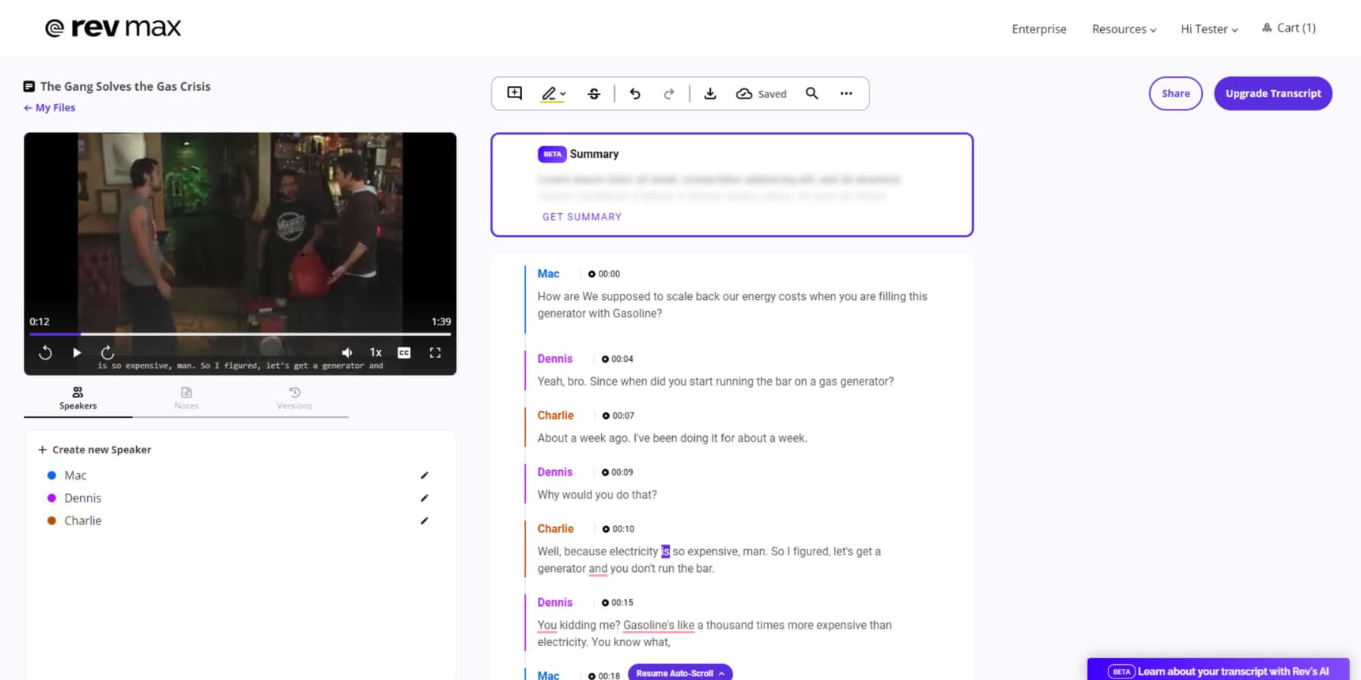Image resolution: width=1361 pixels, height=680 pixels.
Task: Undo the last transcript edit
Action: click(635, 93)
